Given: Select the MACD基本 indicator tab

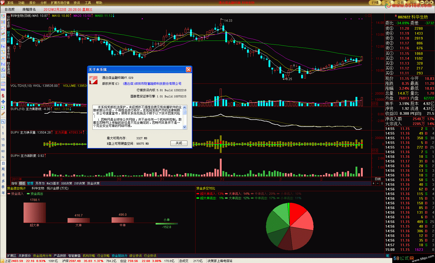Looking at the screenshot, I should 53,183.
